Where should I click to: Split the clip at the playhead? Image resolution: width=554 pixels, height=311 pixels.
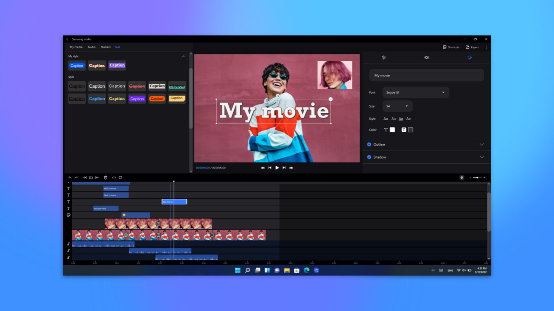91,178
